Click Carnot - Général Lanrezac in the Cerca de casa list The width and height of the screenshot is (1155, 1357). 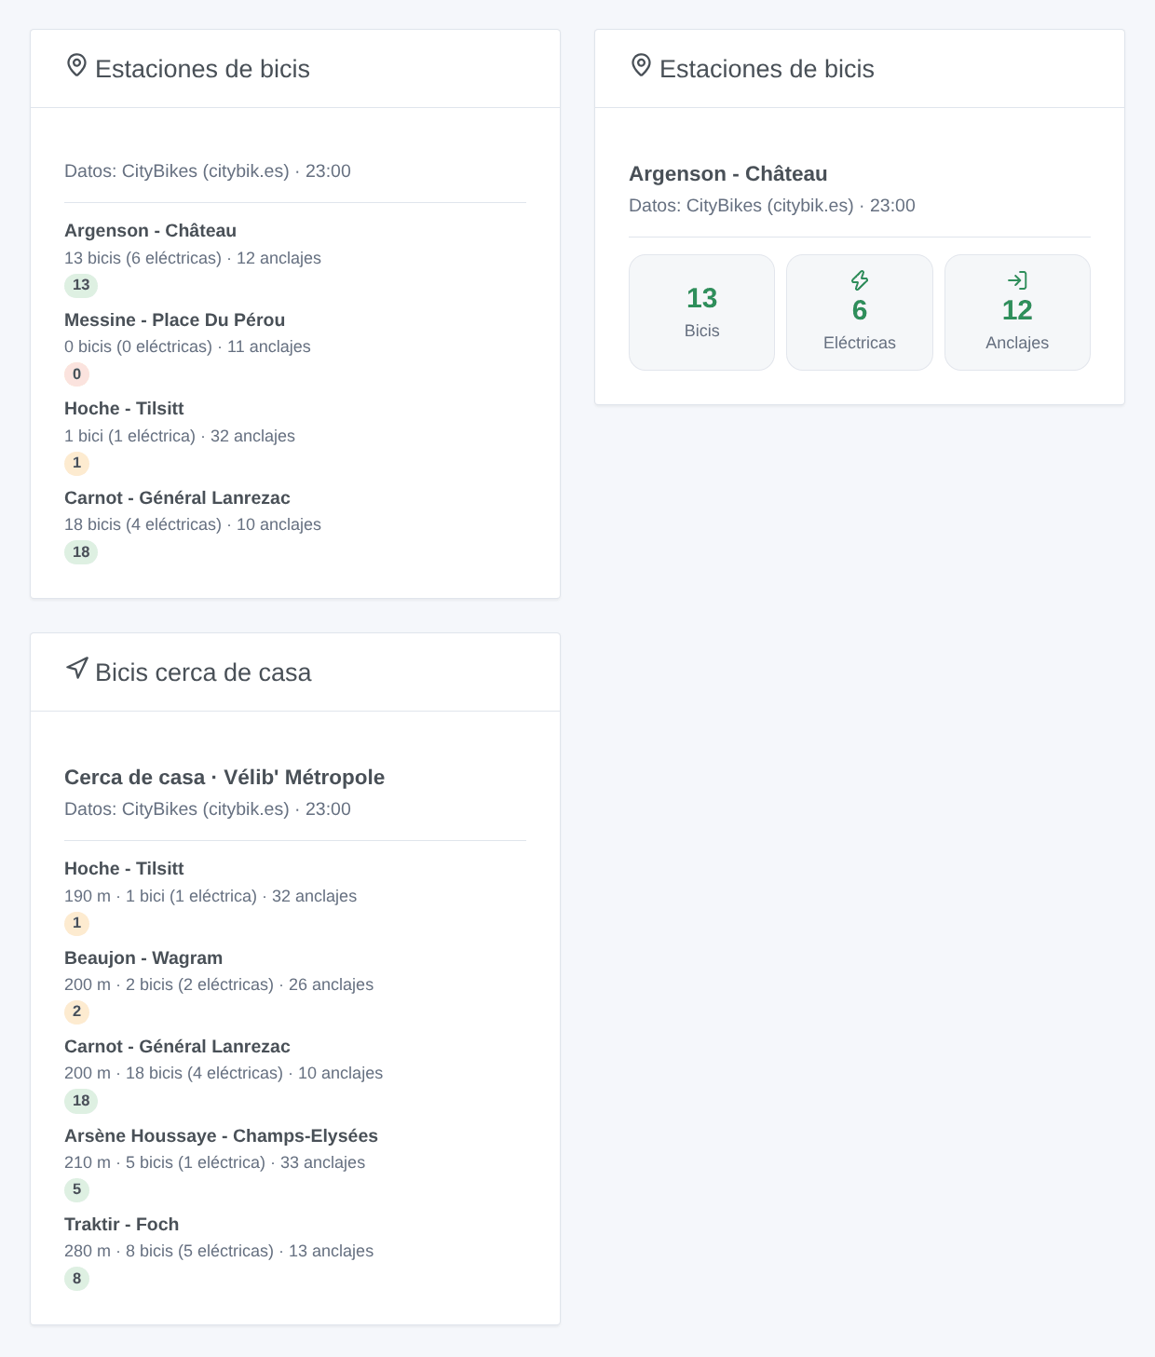(x=177, y=1046)
